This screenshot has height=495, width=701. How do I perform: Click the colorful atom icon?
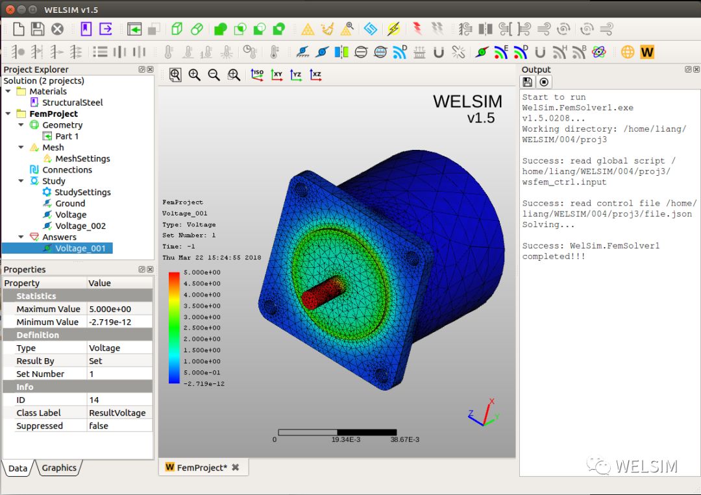point(598,53)
